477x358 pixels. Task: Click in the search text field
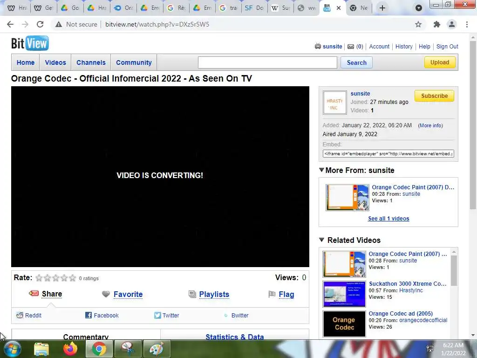point(267,62)
